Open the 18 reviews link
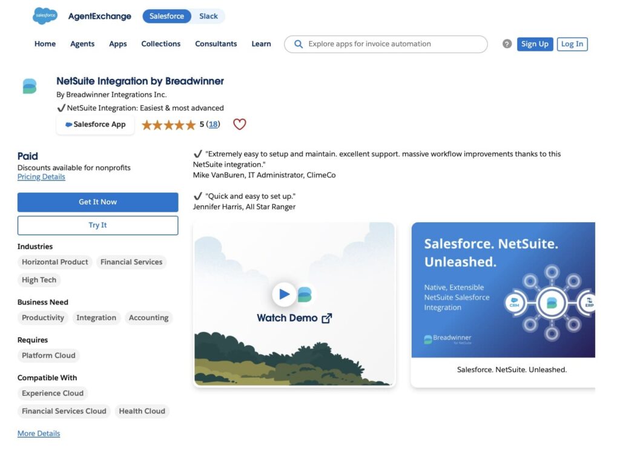 click(213, 125)
